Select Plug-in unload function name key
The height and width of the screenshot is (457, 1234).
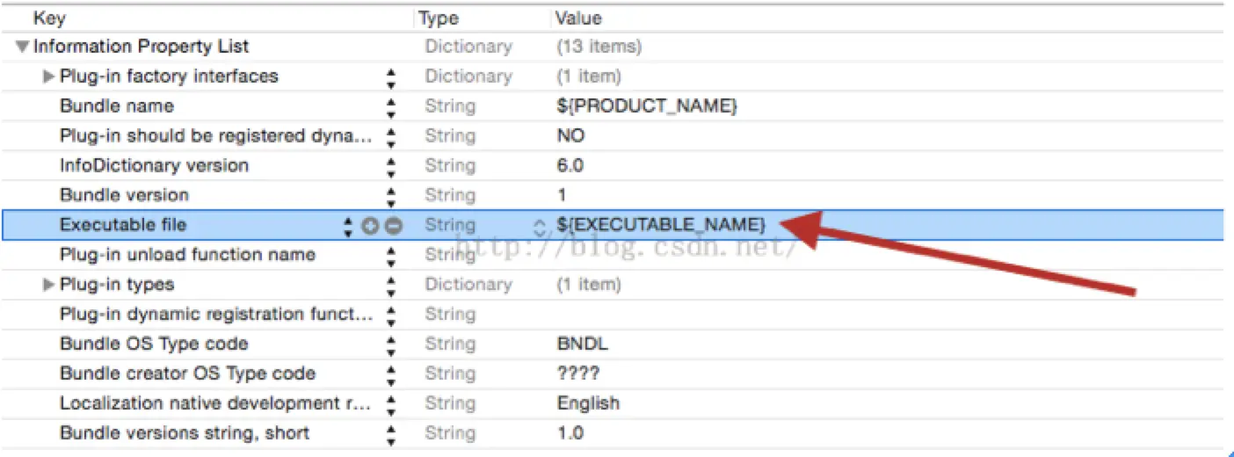(x=187, y=255)
